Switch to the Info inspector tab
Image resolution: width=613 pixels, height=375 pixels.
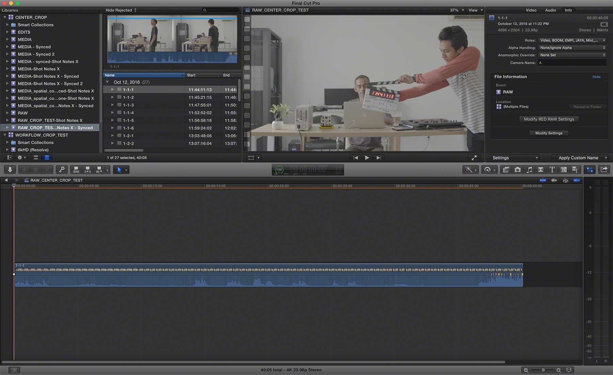(568, 10)
